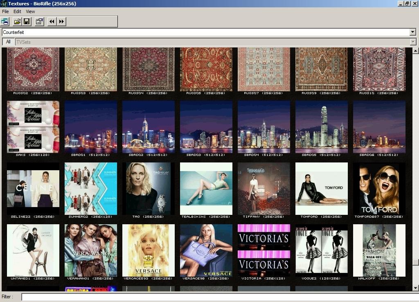The width and height of the screenshot is (419, 302).
Task: Open the View menu
Action: [x=30, y=11]
